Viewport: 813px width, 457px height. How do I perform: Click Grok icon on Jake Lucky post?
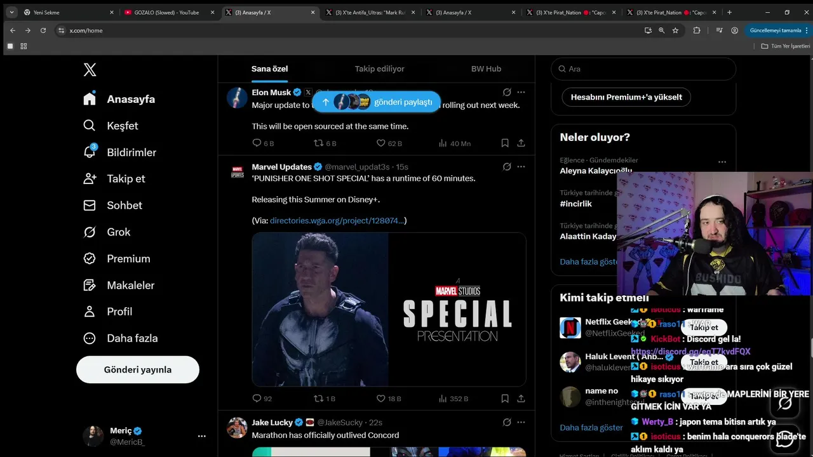[507, 422]
